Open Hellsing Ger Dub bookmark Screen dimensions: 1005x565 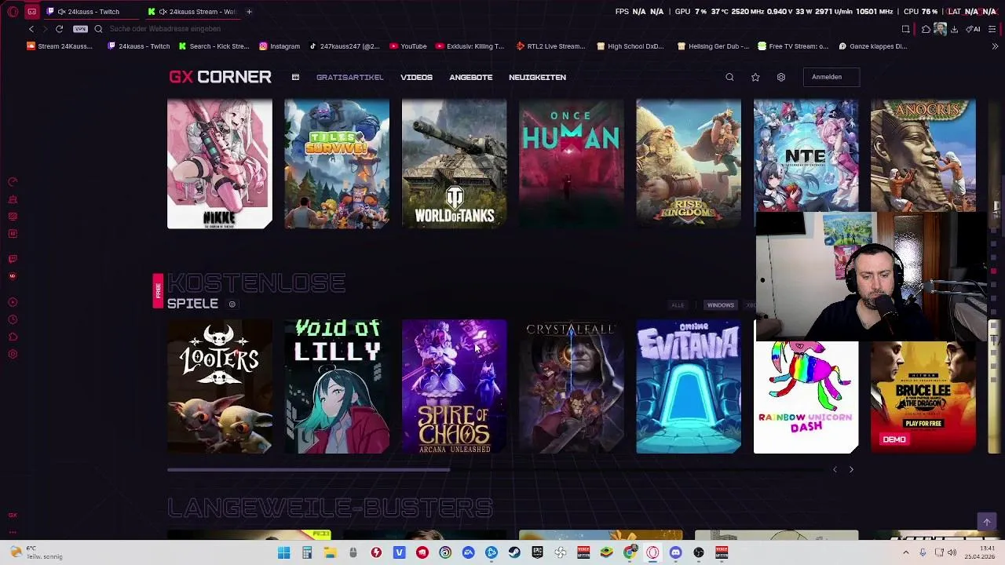click(x=713, y=46)
